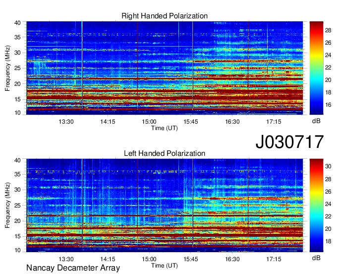
Task: Click "Time (UT)" label under Right Handed plot
Action: click(x=165, y=128)
